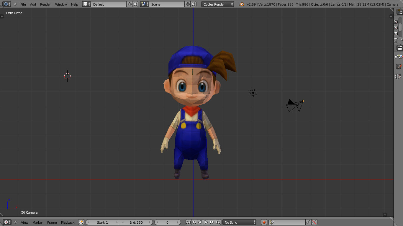Select the lamp object in viewport
This screenshot has height=226, width=403.
(x=253, y=93)
